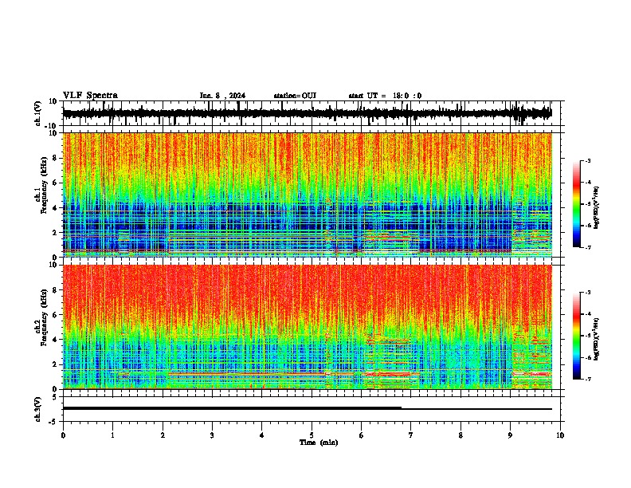Click the time axis tick label "0"
631x488 pixels.
(x=63, y=435)
